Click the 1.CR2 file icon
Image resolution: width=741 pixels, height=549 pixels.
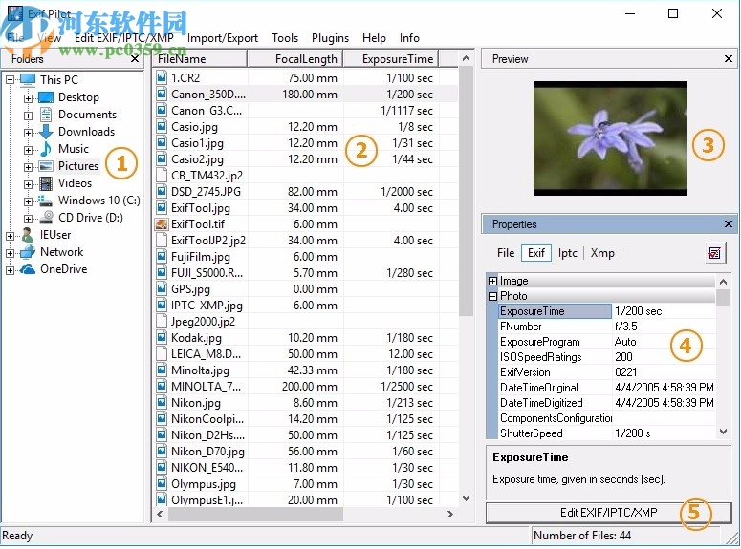162,77
